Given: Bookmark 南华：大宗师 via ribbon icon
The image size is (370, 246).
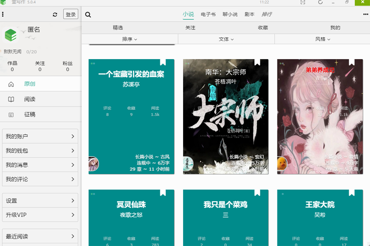Looking at the screenshot, I should 257,62.
